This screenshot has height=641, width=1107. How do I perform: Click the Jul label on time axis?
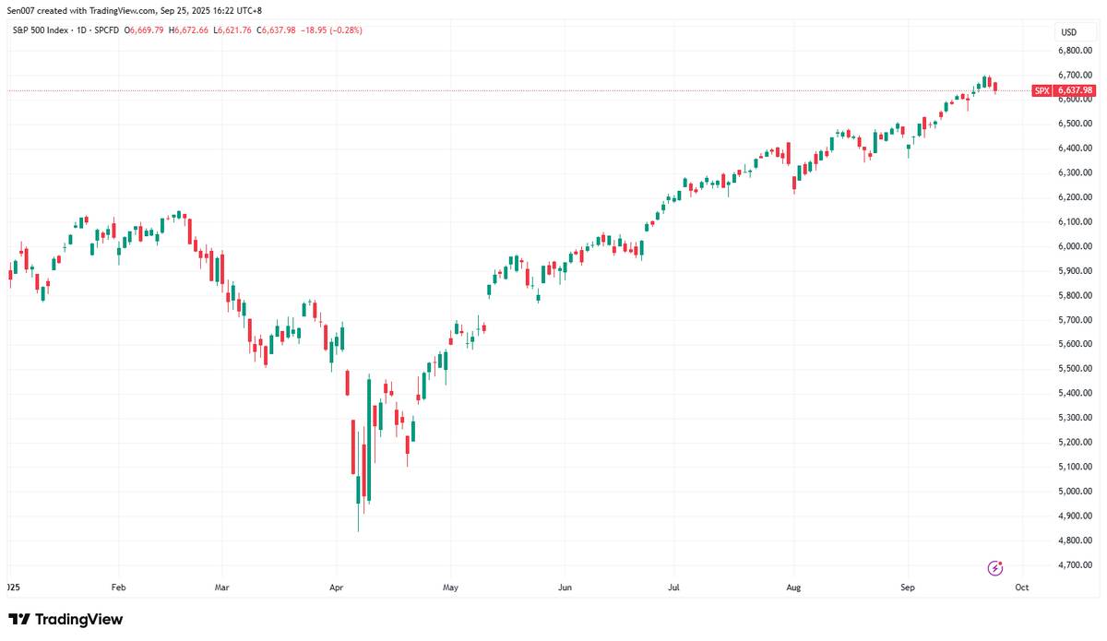[x=674, y=587]
